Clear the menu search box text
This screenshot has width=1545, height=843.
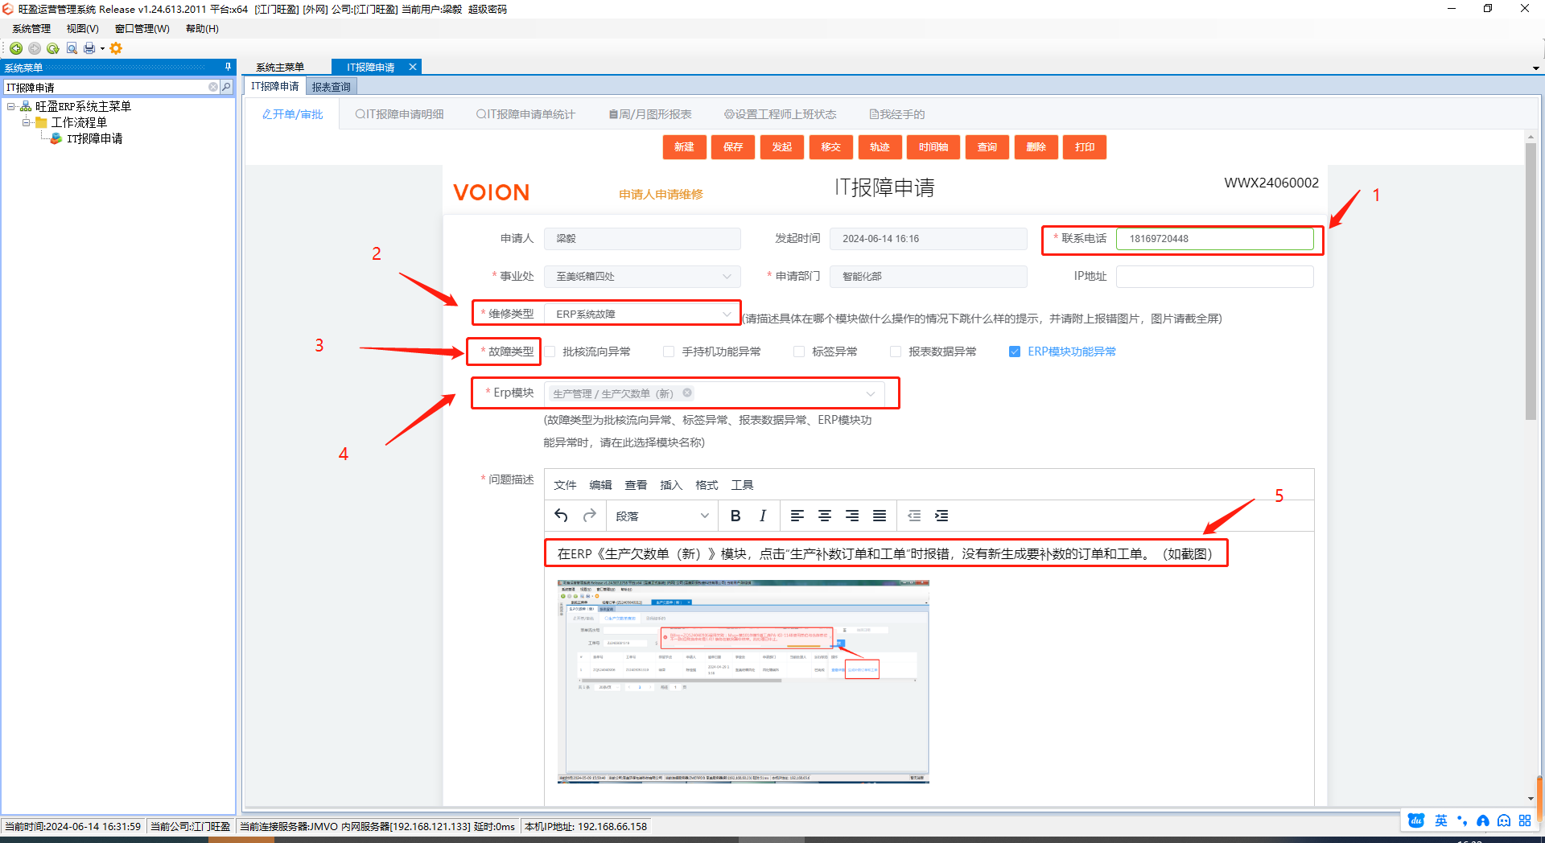[x=213, y=87]
